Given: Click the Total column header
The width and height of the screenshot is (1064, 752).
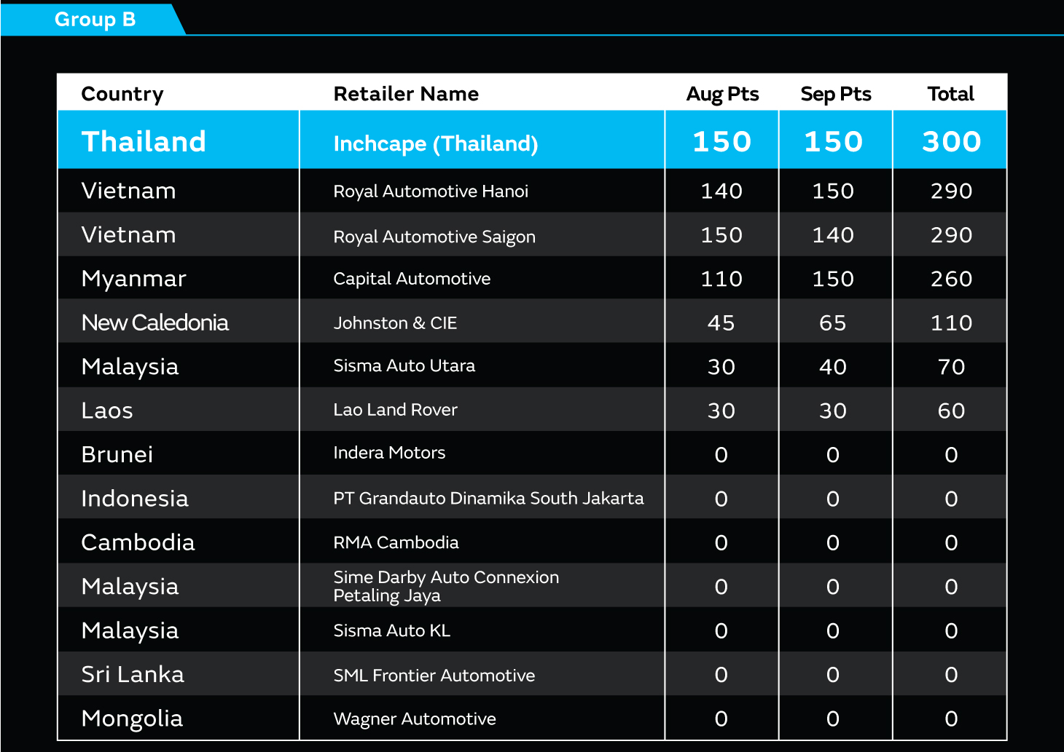Looking at the screenshot, I should point(950,94).
